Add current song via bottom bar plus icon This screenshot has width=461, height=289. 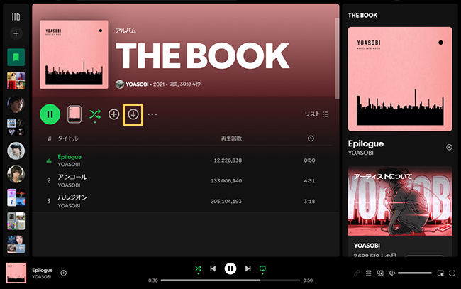coord(64,273)
